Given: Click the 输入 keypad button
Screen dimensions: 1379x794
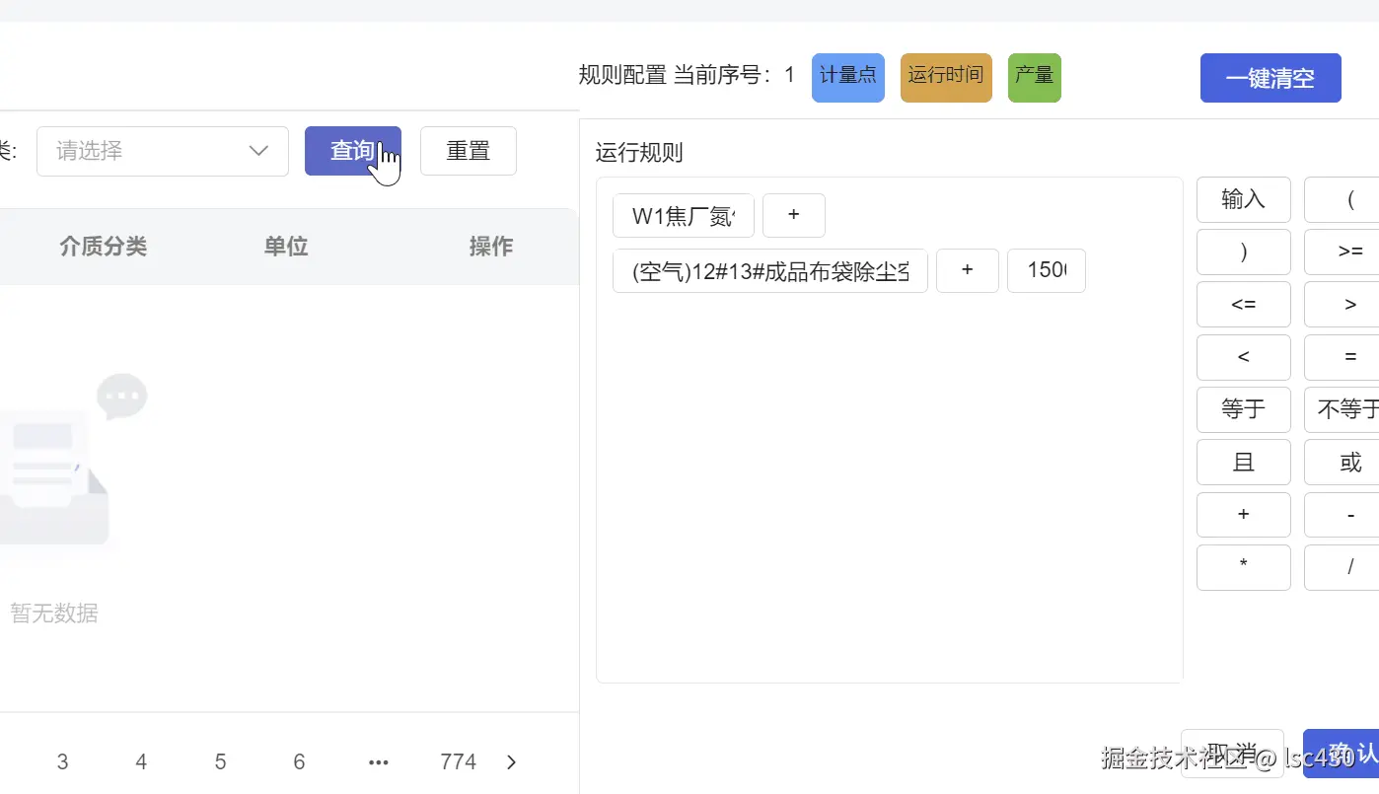Looking at the screenshot, I should click(x=1244, y=199).
